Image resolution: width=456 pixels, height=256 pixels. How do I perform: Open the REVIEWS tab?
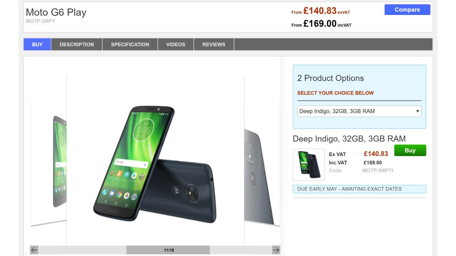click(x=214, y=44)
